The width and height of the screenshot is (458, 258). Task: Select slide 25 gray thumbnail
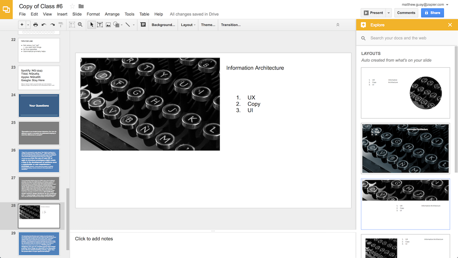pos(39,133)
